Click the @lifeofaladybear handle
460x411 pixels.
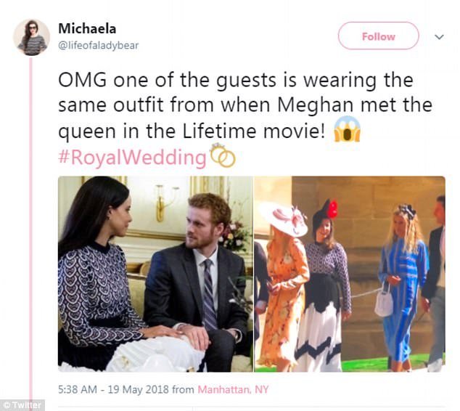click(98, 45)
